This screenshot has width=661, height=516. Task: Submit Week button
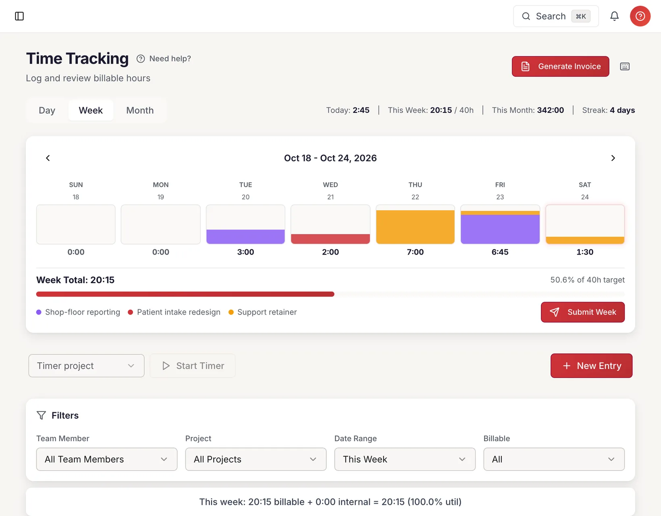[x=582, y=312]
